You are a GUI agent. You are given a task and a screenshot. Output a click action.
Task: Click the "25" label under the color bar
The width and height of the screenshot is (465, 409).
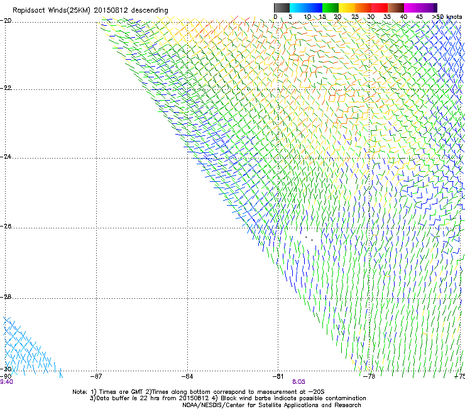354,17
